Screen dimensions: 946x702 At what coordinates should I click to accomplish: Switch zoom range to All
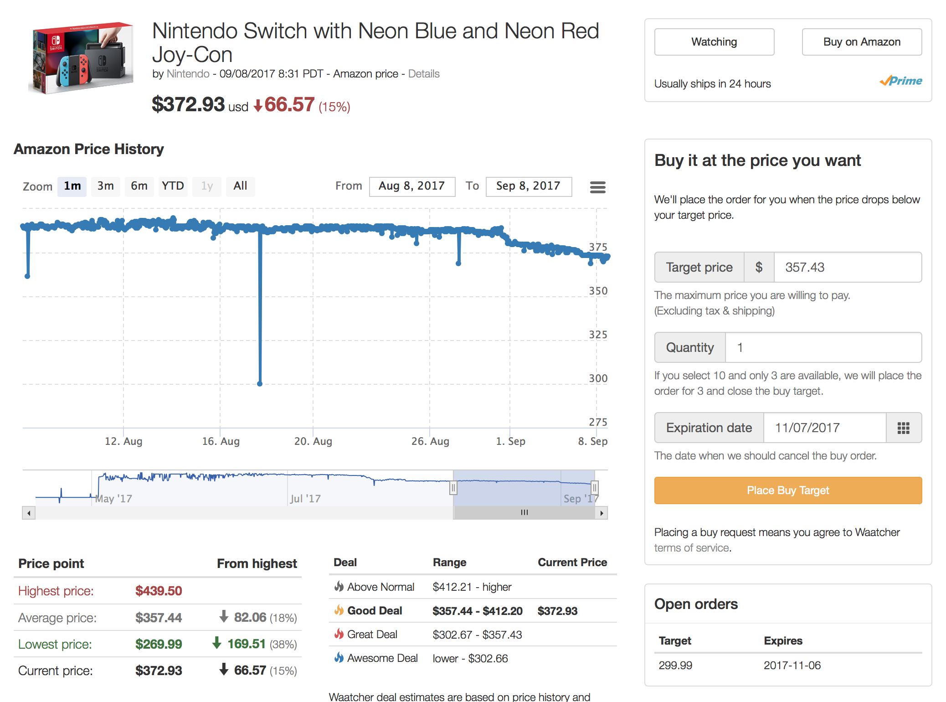(x=240, y=186)
